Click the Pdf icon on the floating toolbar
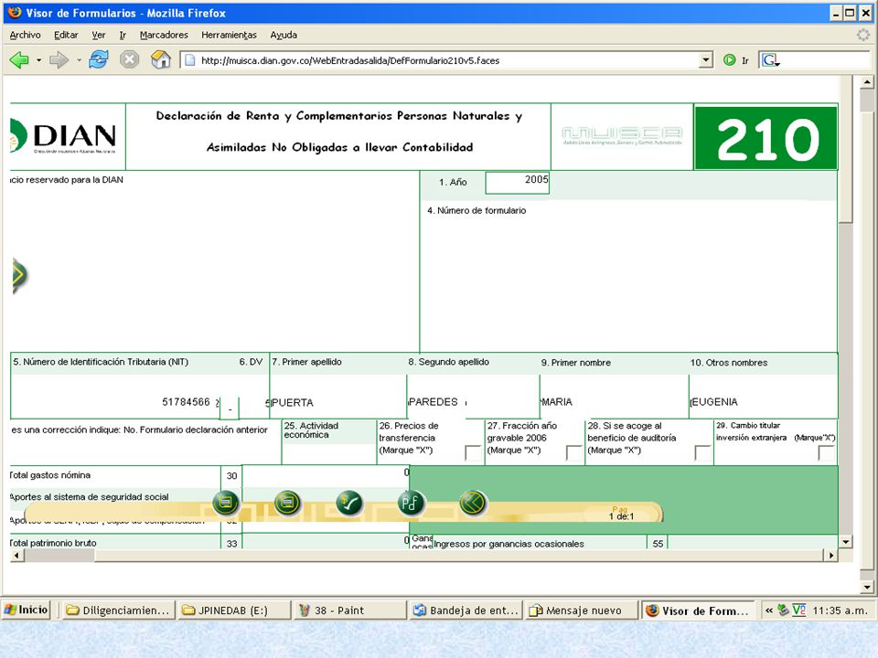This screenshot has width=878, height=658. (411, 503)
